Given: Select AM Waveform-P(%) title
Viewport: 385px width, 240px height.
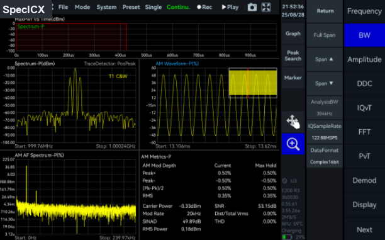Looking at the screenshot, I should click(177, 64).
